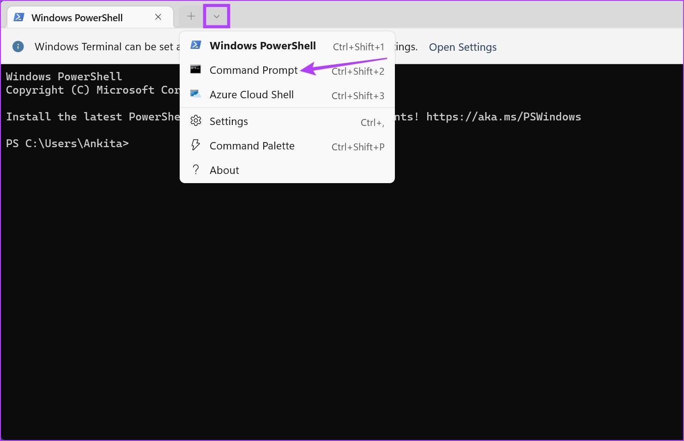Click the PS C:\Users\Ankita> prompt line
Viewport: 684px width, 441px height.
pyautogui.click(x=67, y=143)
